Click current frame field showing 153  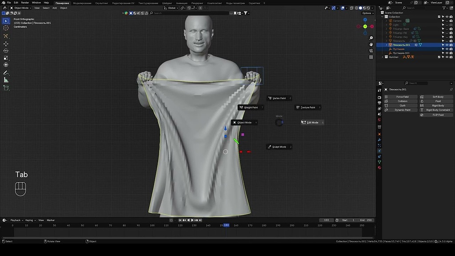[327, 220]
